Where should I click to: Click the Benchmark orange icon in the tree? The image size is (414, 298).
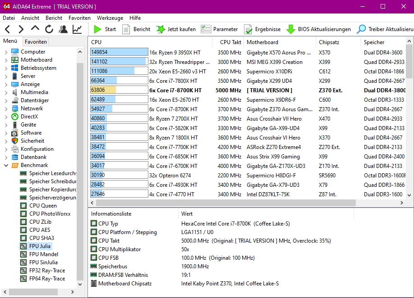(15, 165)
